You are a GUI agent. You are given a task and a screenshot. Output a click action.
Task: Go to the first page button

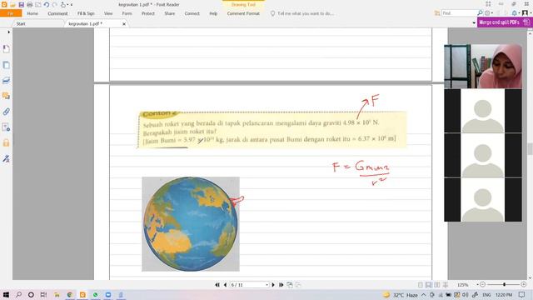(x=217, y=285)
